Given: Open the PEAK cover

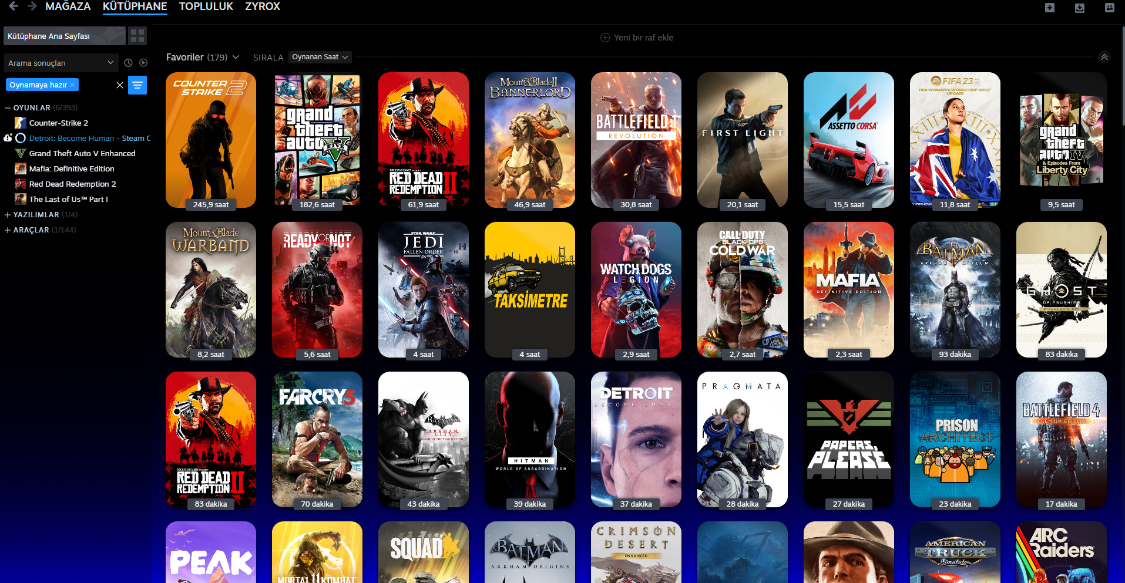Looking at the screenshot, I should click(x=211, y=552).
